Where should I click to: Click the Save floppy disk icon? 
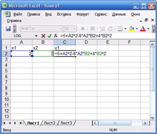pos(8,29)
